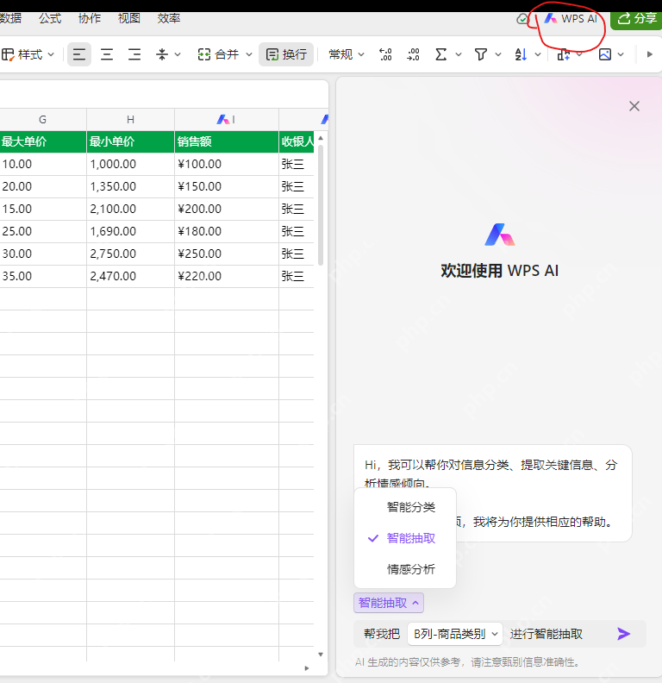Viewport: 662px width, 683px height.
Task: Select the cell ¥100.00
Action: click(227, 164)
